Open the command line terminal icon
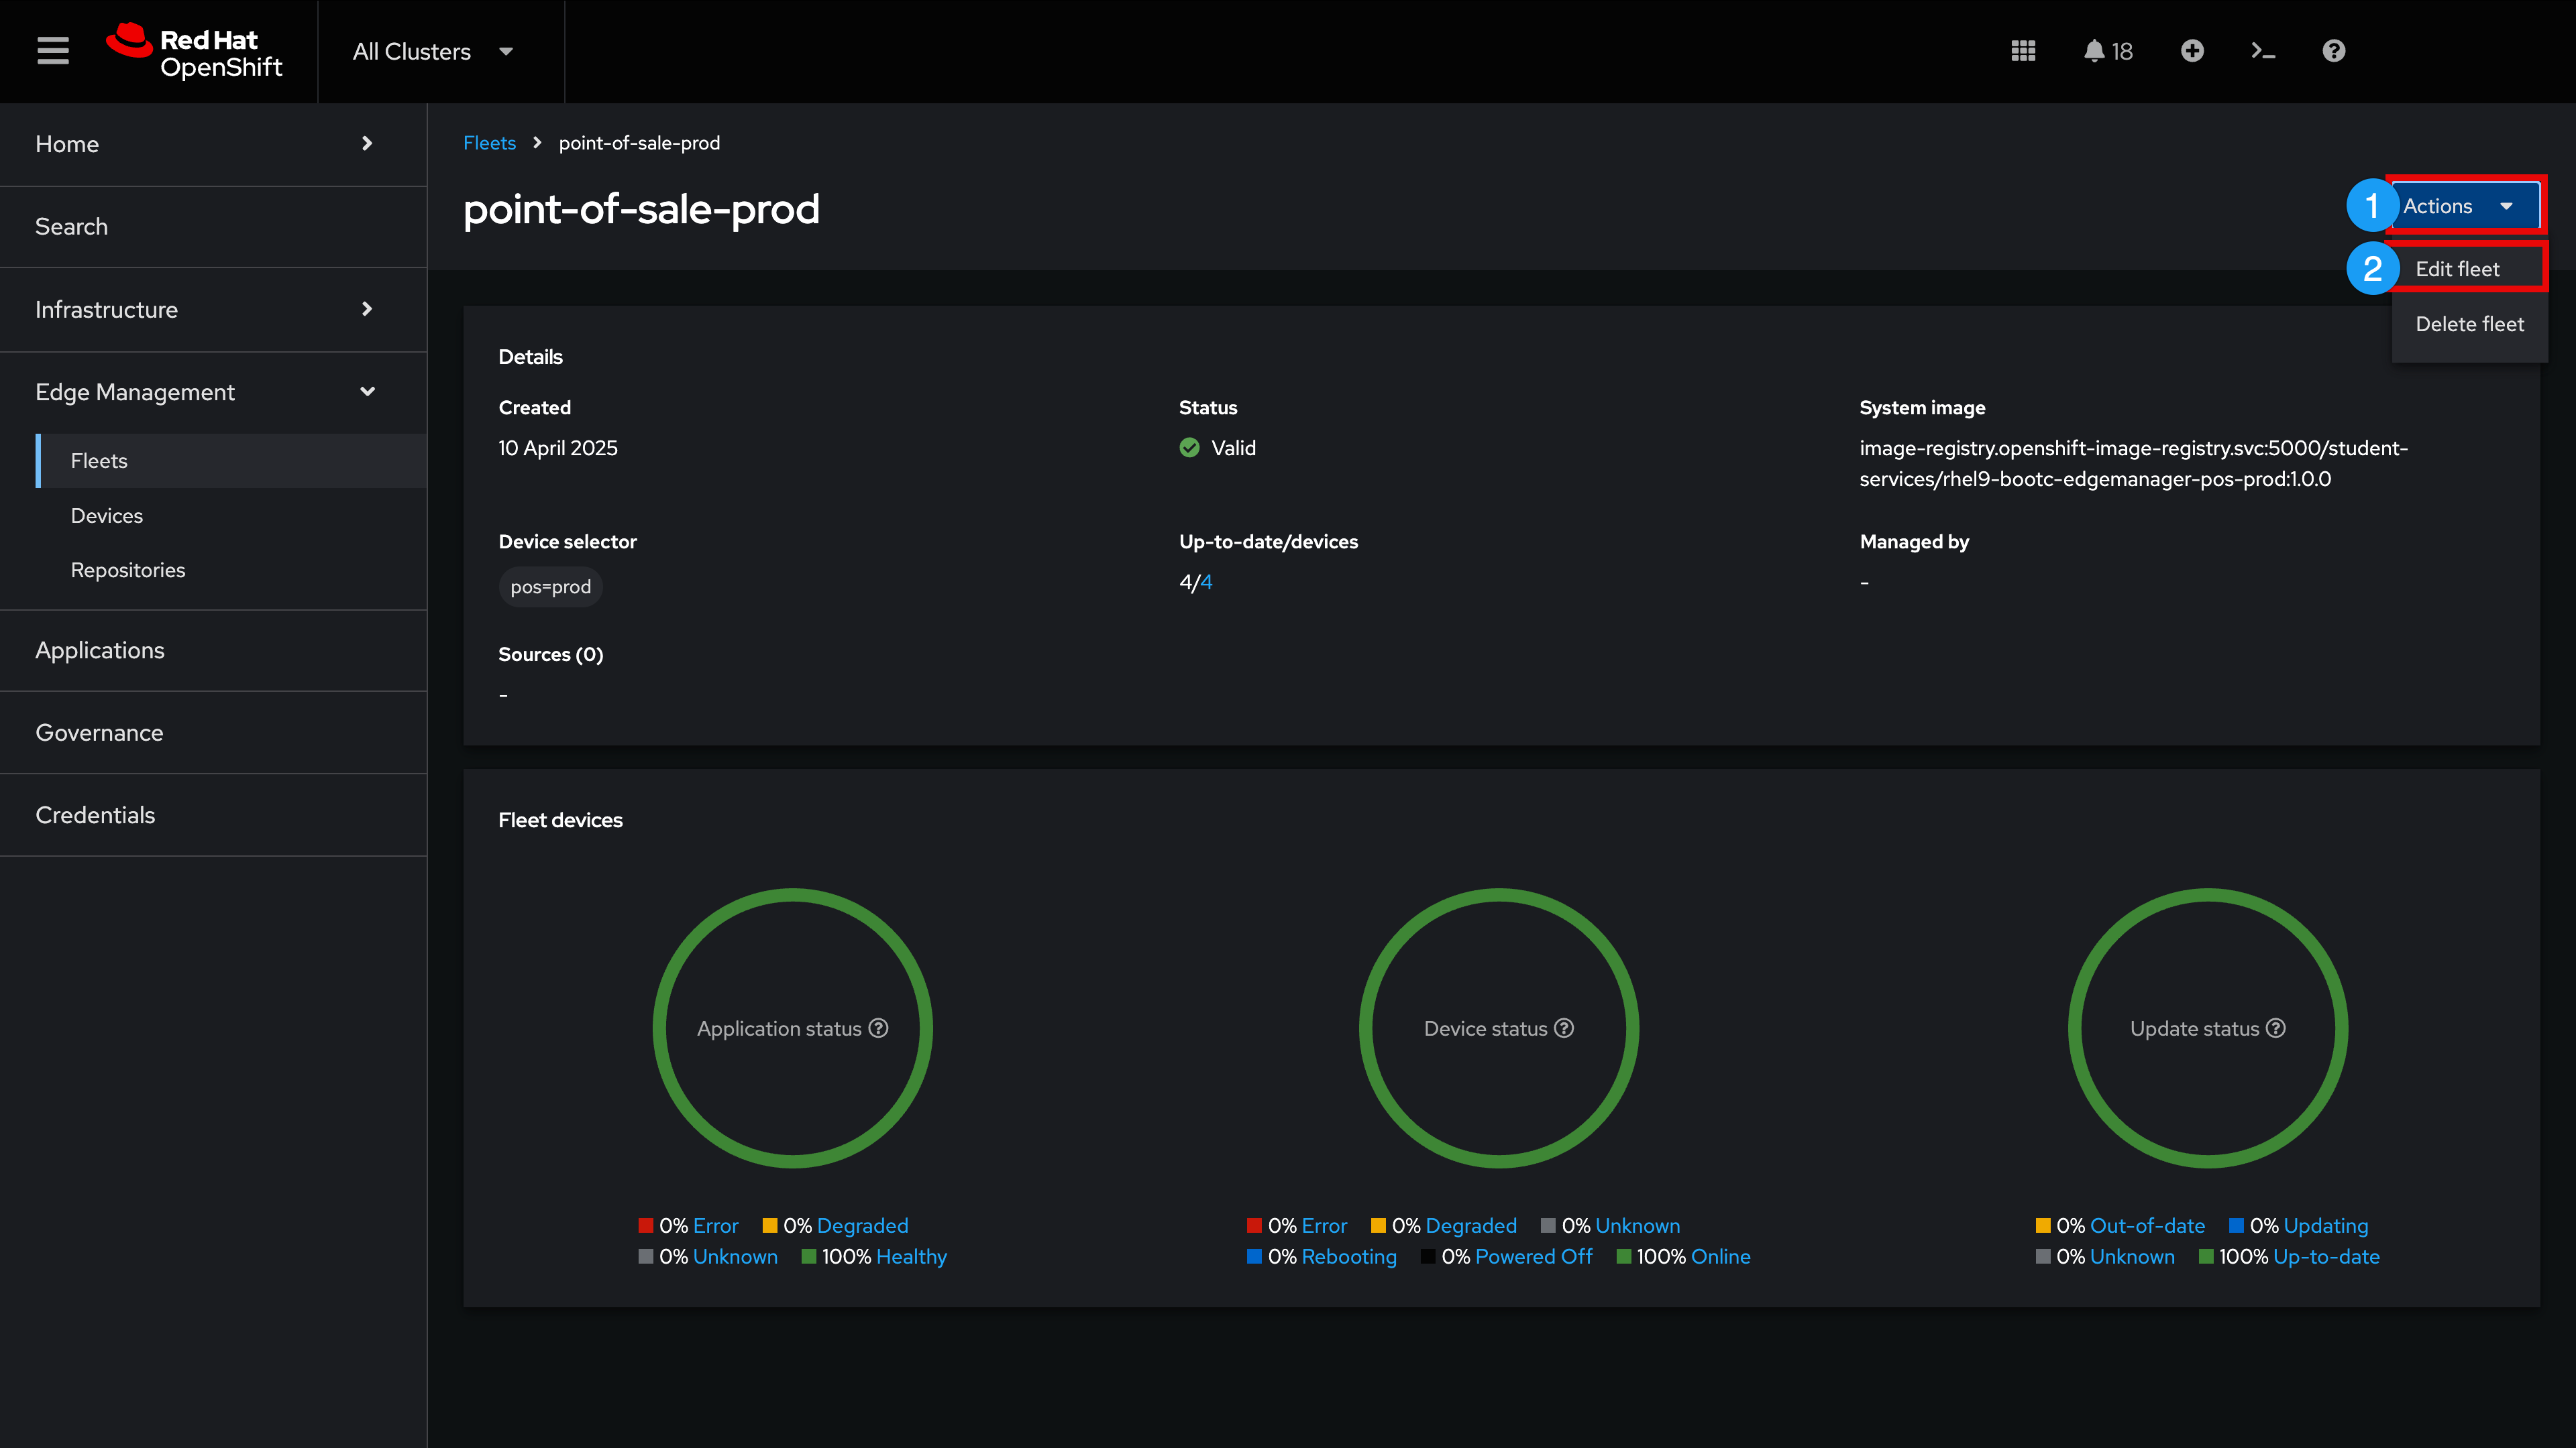Viewport: 2576px width, 1448px height. (2263, 51)
